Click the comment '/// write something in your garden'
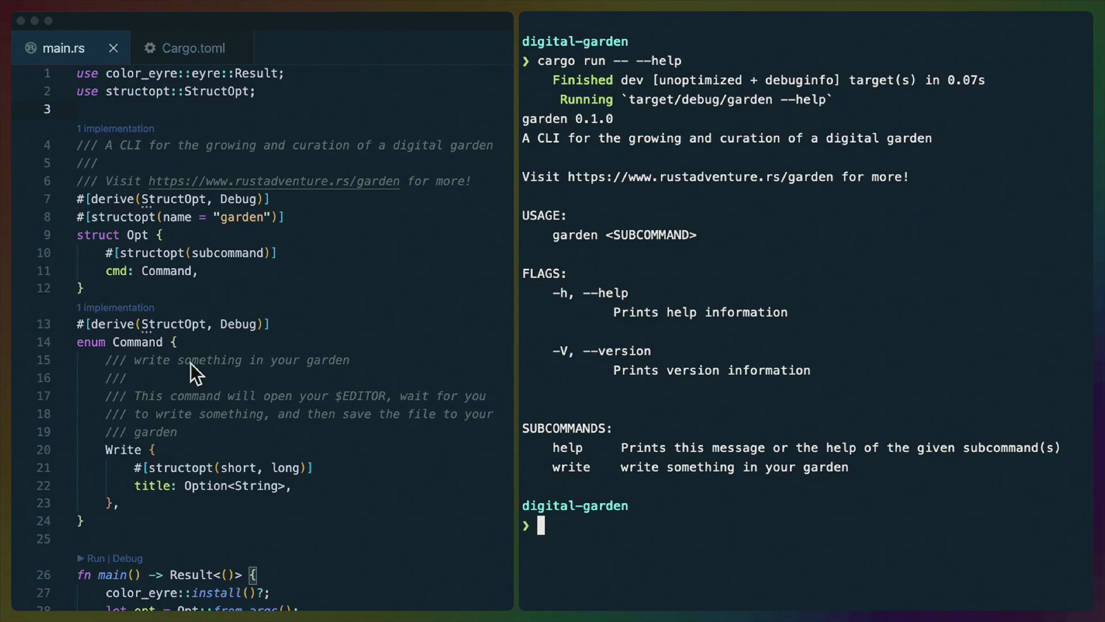The width and height of the screenshot is (1105, 622). (x=227, y=361)
